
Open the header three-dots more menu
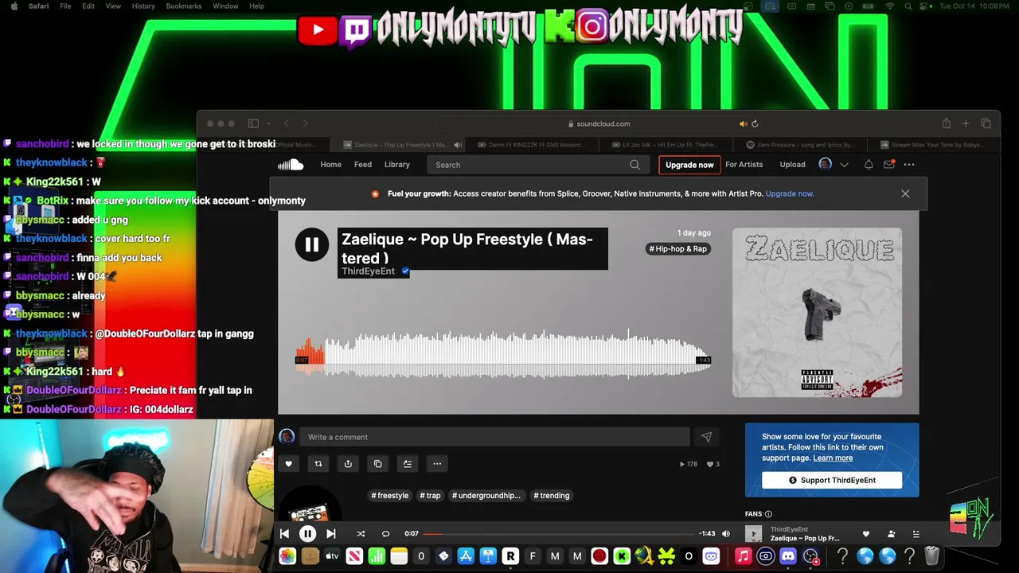click(909, 165)
